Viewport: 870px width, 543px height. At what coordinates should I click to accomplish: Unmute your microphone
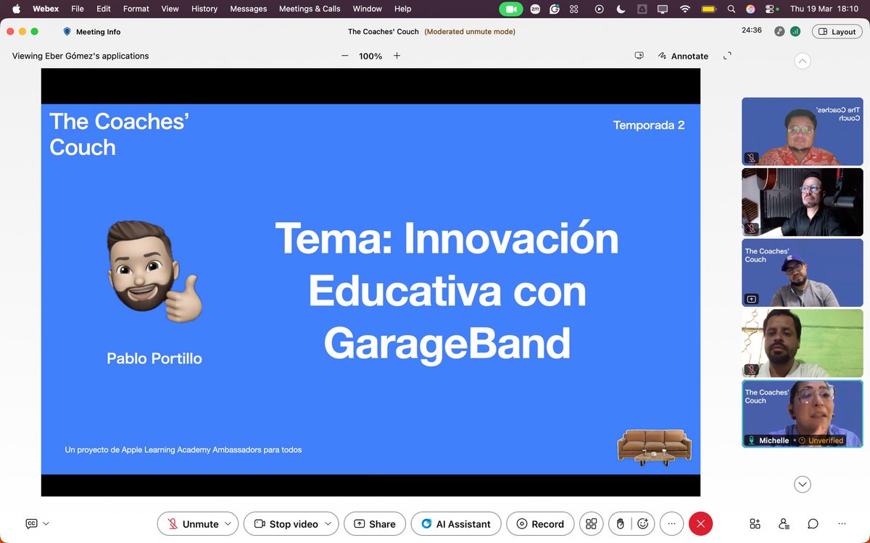(x=193, y=523)
